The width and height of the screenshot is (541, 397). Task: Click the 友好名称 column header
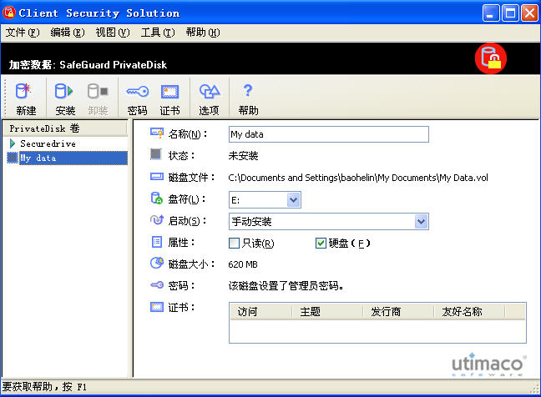pyautogui.click(x=469, y=312)
